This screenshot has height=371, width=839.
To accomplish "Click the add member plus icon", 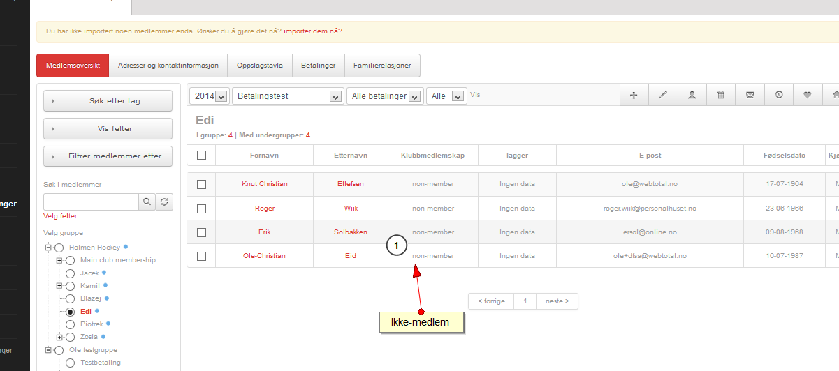I will (x=634, y=96).
